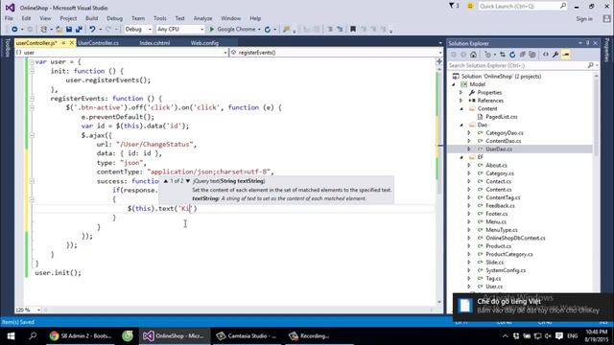The width and height of the screenshot is (614, 345).
Task: Select PagedList.css in Solution Explorer
Action: 501,117
